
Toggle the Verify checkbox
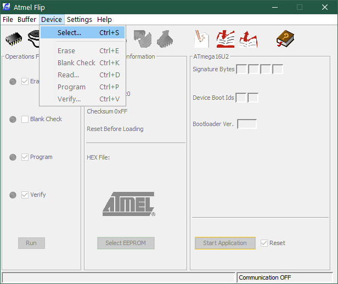coord(25,195)
